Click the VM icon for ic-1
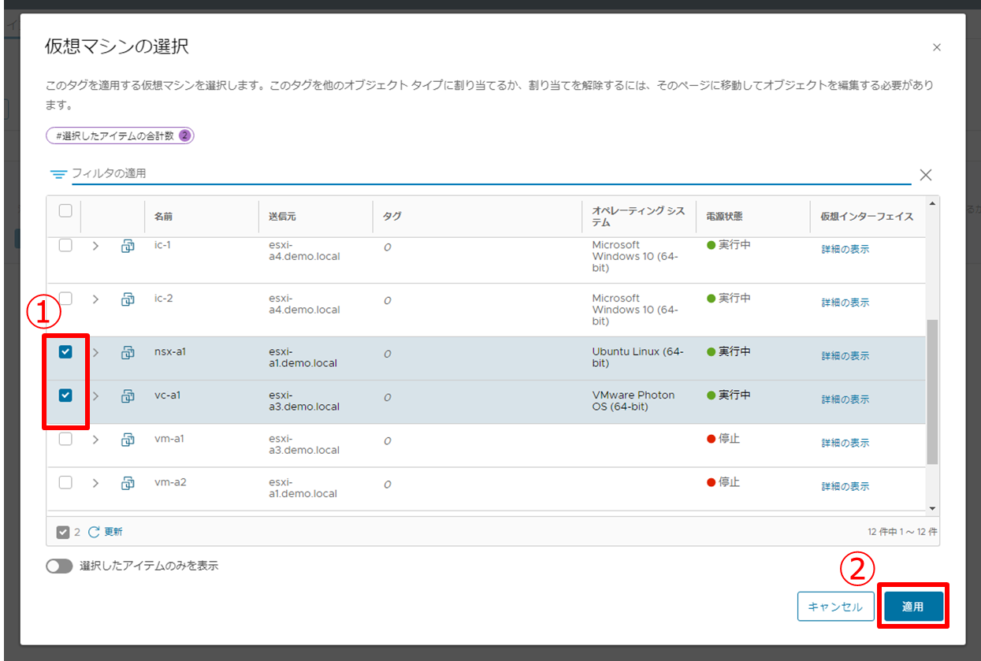The height and width of the screenshot is (661, 981). [x=127, y=246]
